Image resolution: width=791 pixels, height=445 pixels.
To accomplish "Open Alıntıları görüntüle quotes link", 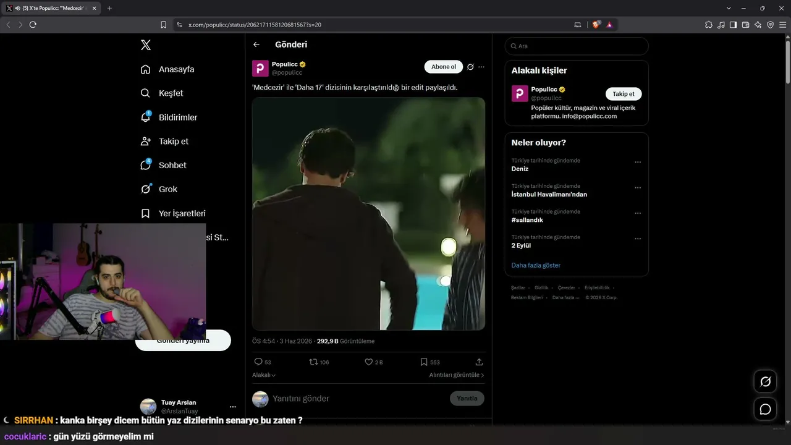I will click(457, 375).
